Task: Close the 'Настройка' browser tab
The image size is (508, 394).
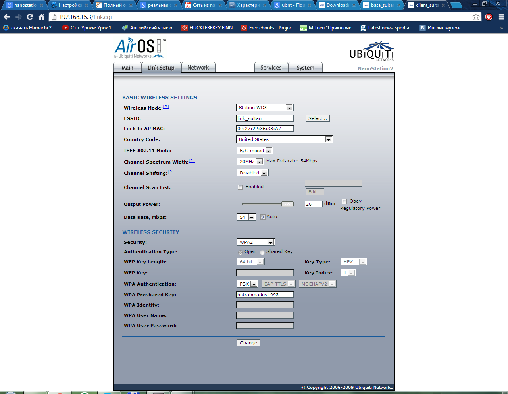Action: click(86, 6)
